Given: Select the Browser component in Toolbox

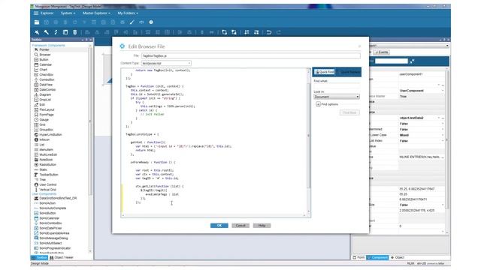Looking at the screenshot, I should 45,55.
